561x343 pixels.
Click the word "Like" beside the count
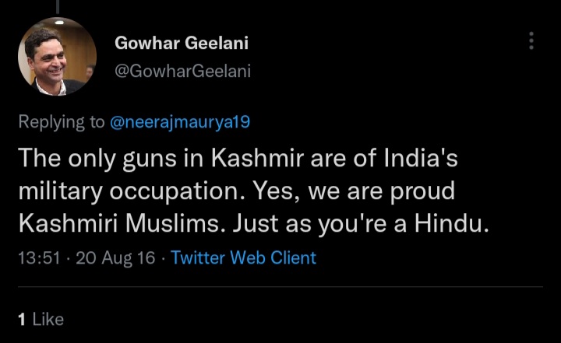48,319
